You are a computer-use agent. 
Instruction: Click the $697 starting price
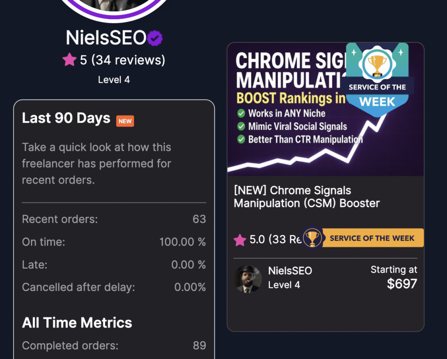pos(402,284)
